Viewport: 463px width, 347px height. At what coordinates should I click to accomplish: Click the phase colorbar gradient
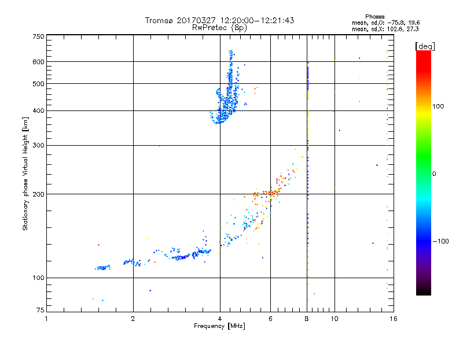424,173
